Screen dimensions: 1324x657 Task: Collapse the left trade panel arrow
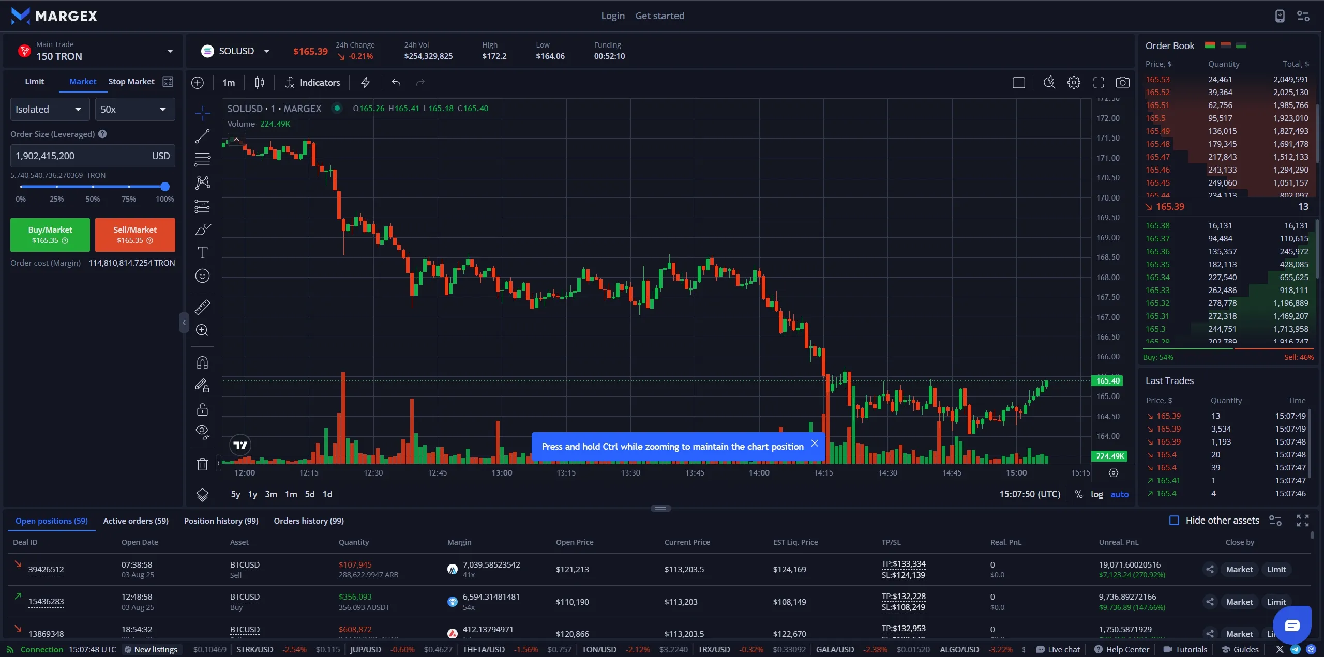point(184,323)
